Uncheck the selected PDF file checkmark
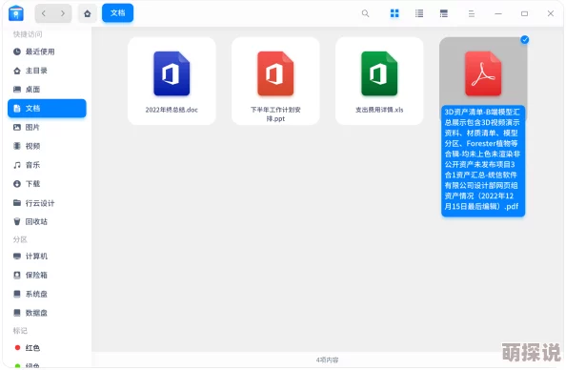Image resolution: width=566 pixels, height=370 pixels. [x=525, y=40]
